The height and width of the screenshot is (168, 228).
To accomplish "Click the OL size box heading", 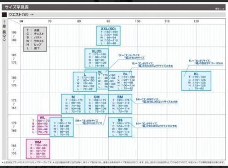I will 100,72.
